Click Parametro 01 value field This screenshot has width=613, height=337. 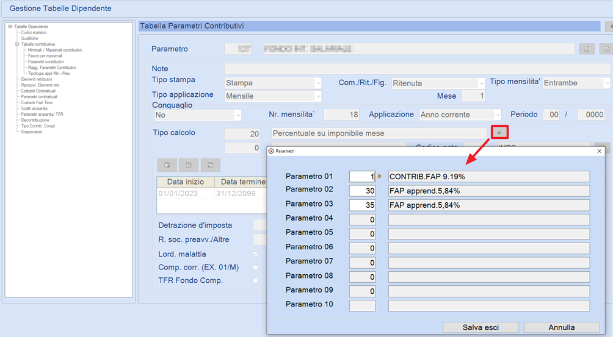coord(362,176)
